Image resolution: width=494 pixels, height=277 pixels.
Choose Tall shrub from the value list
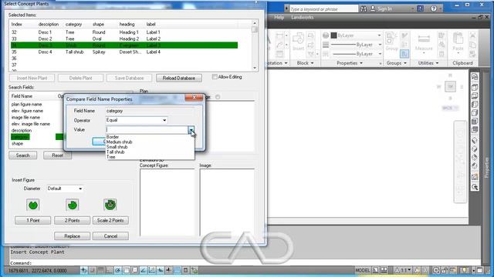(x=151, y=152)
